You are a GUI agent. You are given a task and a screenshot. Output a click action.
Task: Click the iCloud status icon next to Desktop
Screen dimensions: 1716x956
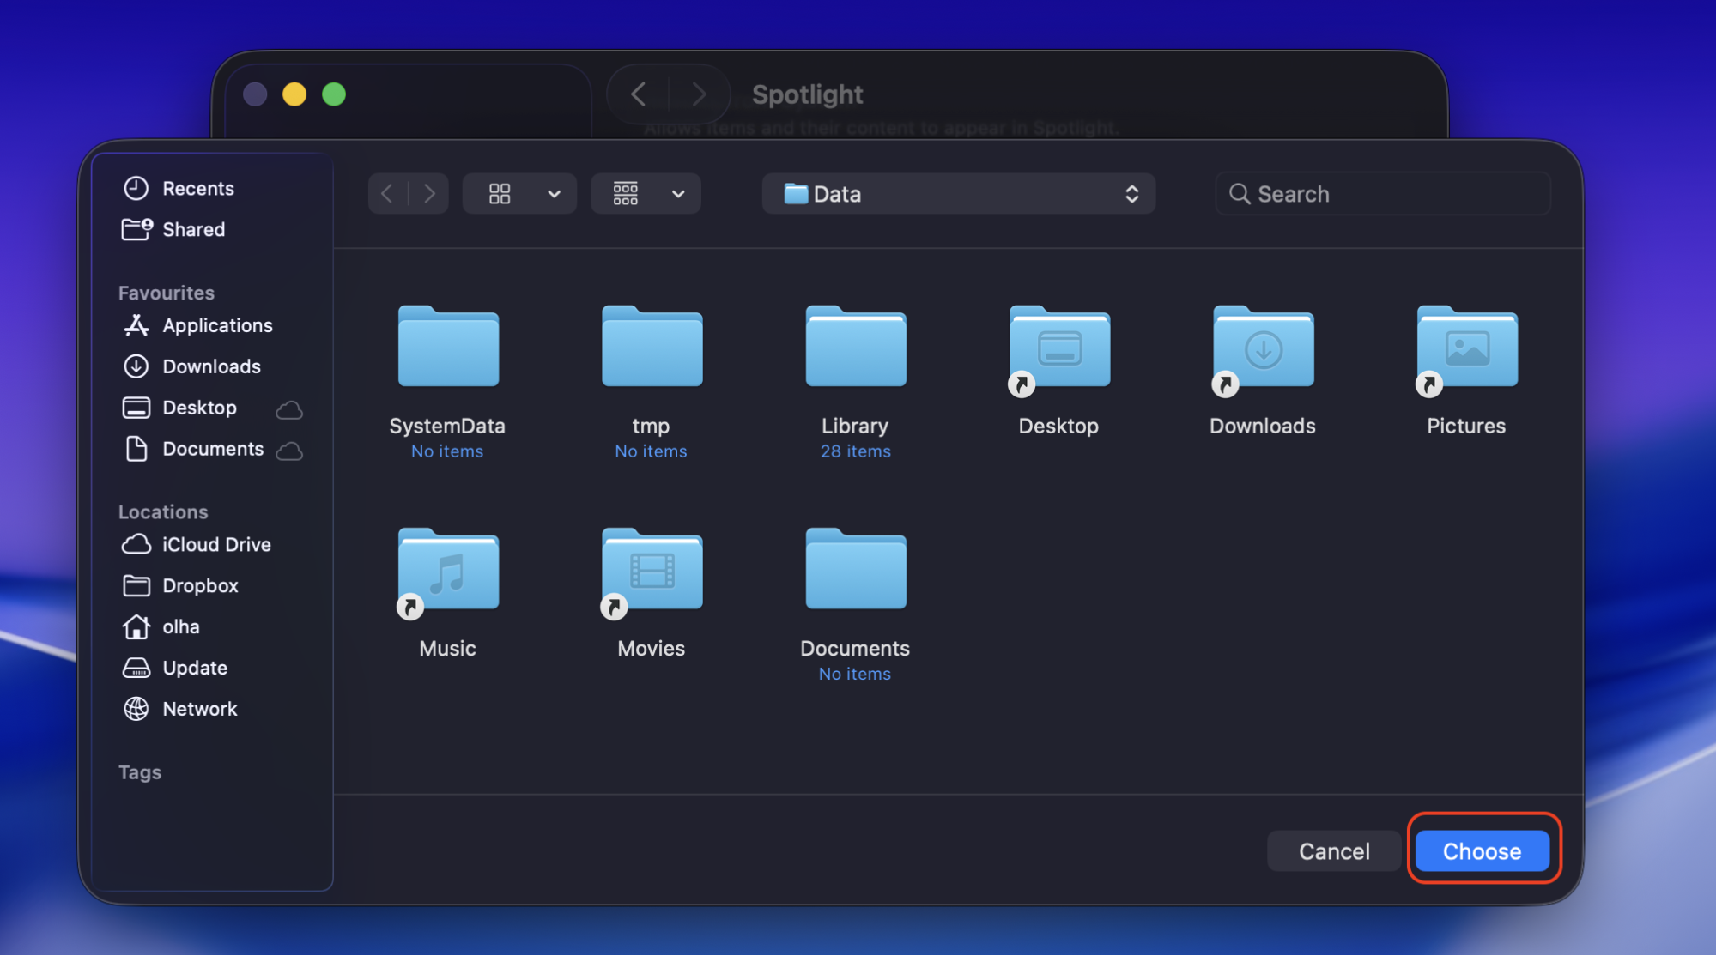289,409
